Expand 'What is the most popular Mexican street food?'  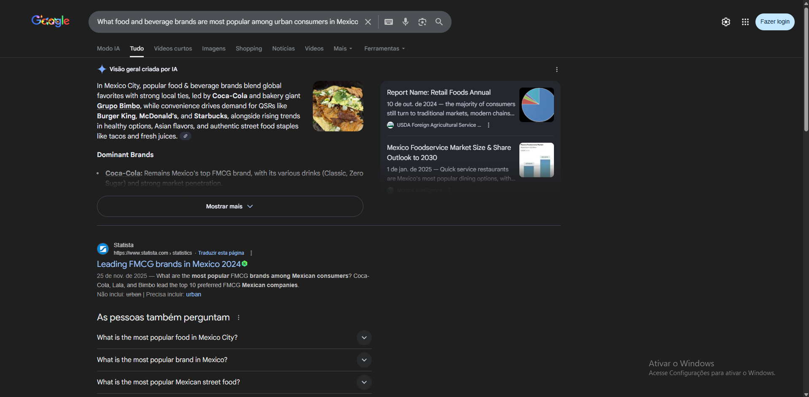(364, 382)
